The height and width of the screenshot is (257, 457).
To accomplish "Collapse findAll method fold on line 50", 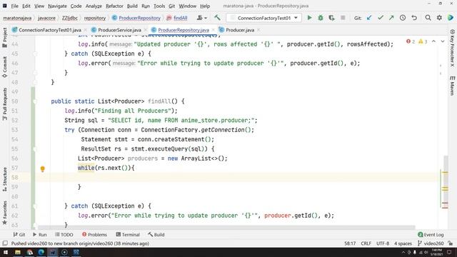I will pos(35,101).
